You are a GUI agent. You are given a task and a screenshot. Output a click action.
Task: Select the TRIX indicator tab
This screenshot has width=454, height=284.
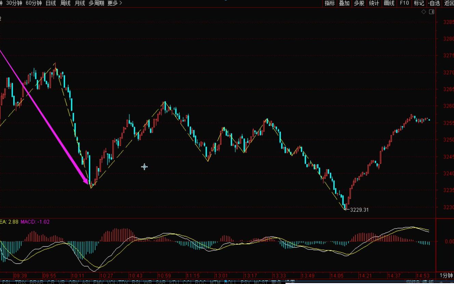point(21,282)
